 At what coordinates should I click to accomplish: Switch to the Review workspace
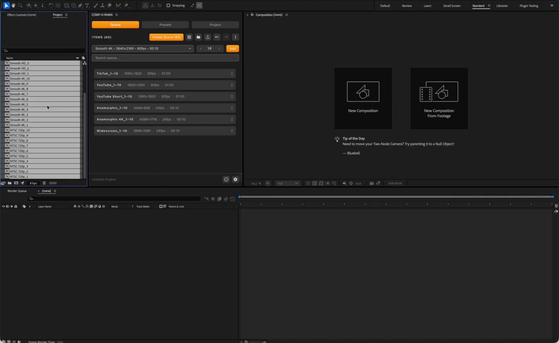[x=407, y=6]
